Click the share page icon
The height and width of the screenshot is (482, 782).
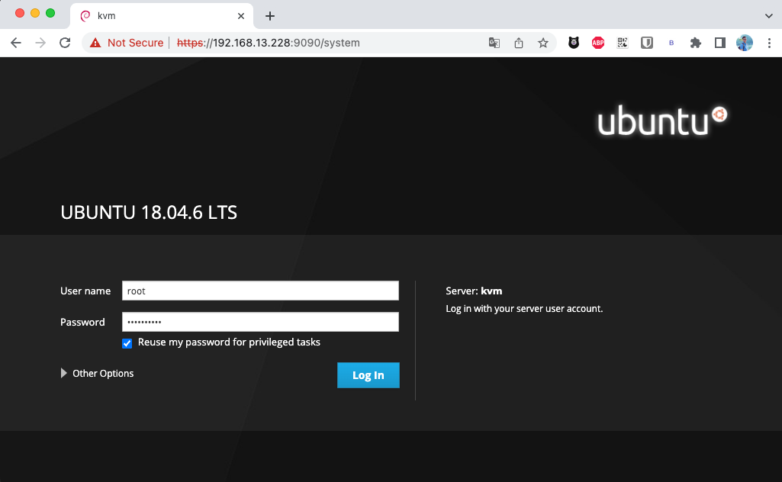[x=519, y=43]
